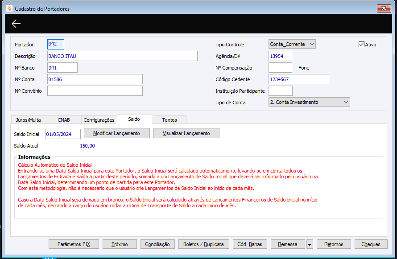This screenshot has width=397, height=259.
Task: Open the Conciliação button
Action: [x=157, y=244]
